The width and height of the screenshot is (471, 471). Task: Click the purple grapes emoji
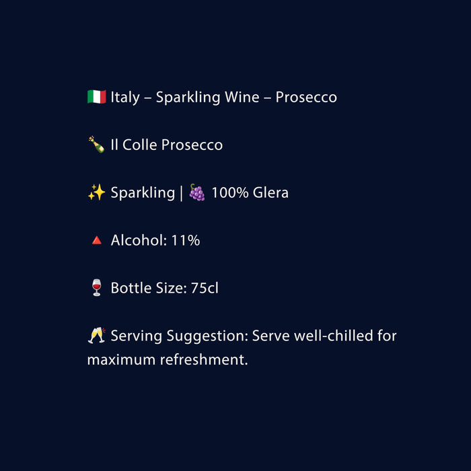[x=197, y=193]
